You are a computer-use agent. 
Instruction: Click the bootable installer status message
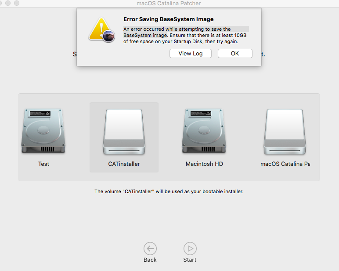coord(169,191)
